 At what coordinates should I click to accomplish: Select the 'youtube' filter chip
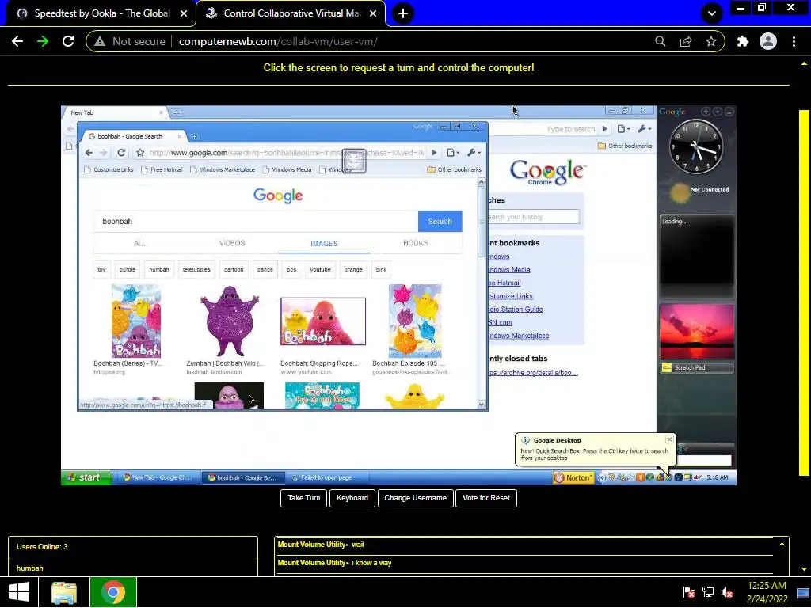click(320, 269)
